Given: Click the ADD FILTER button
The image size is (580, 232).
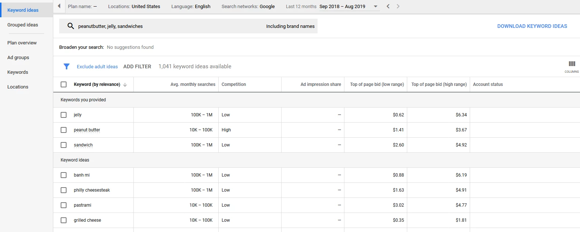Looking at the screenshot, I should pos(137,66).
